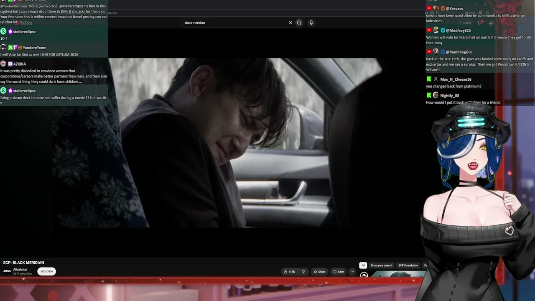Click the YouTube platform icon beside @Krovacs
The image size is (535, 301).
pos(429,8)
